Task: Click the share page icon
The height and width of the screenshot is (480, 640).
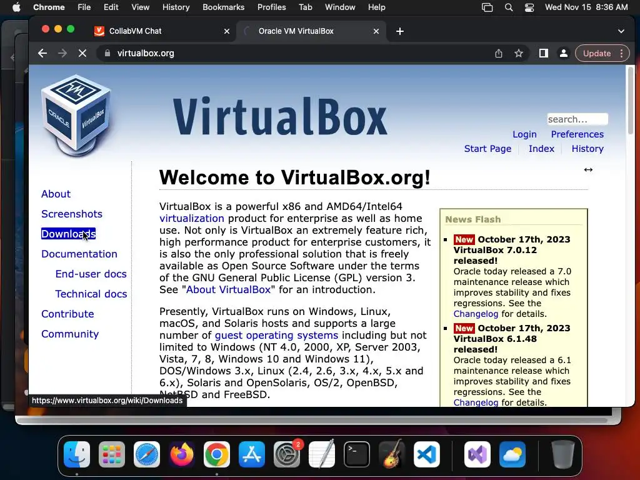Action: tap(498, 54)
